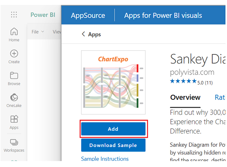Click the Download Sample button
This screenshot has height=167, width=227.
(113, 145)
